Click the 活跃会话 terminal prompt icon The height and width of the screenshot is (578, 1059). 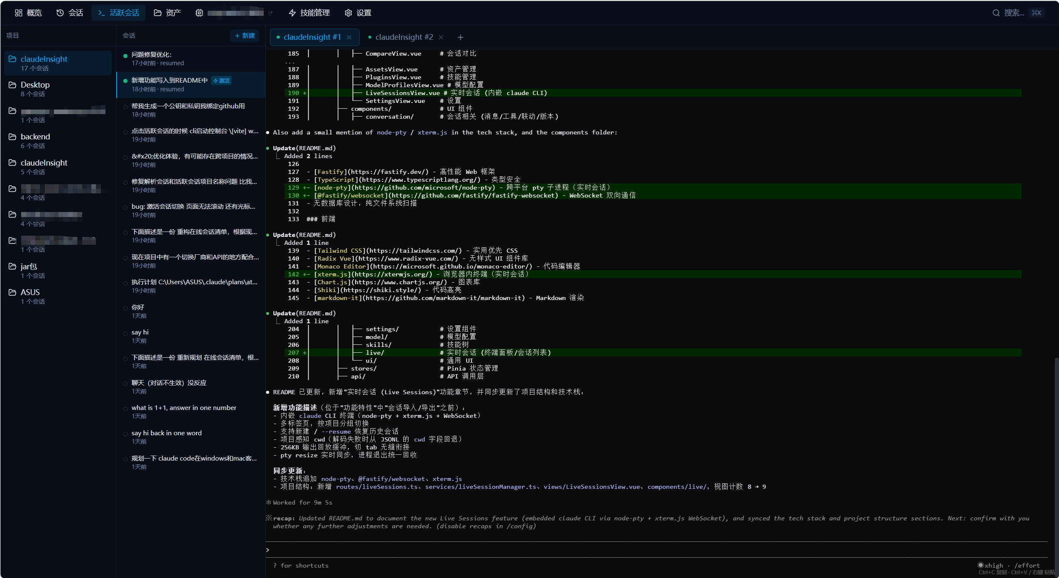101,13
